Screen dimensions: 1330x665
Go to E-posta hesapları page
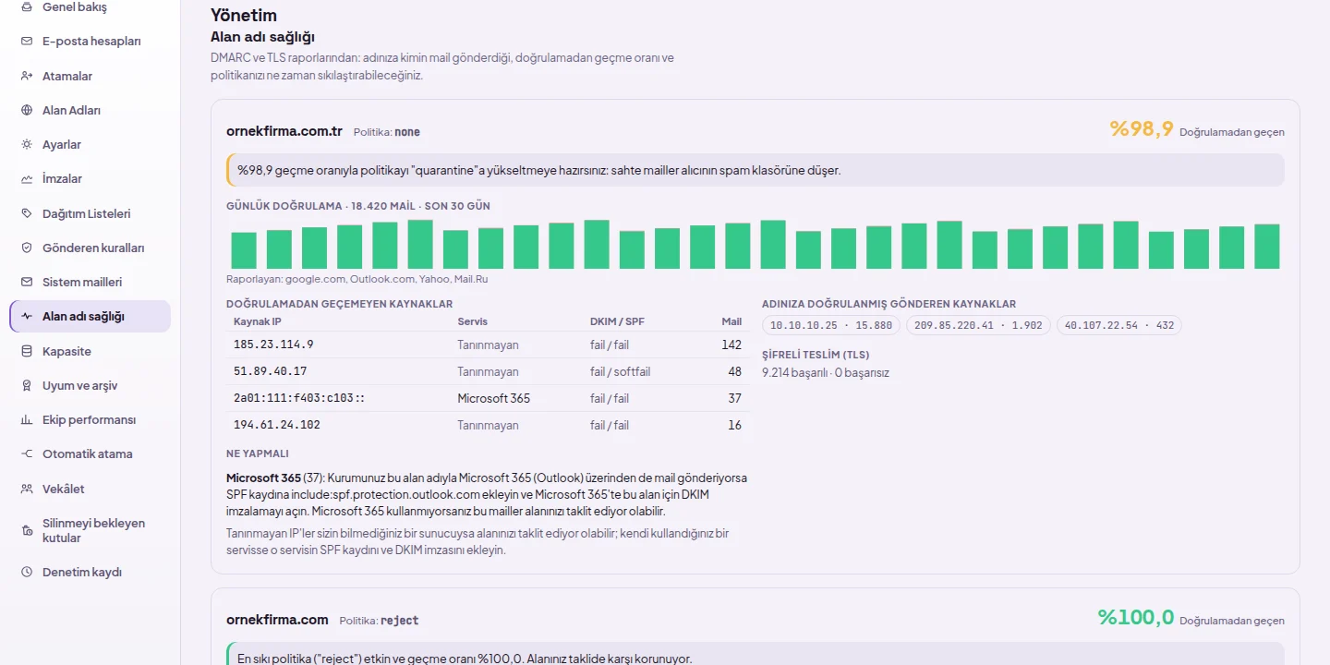[x=90, y=42]
